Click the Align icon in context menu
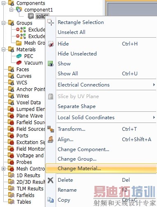 (x=51, y=140)
